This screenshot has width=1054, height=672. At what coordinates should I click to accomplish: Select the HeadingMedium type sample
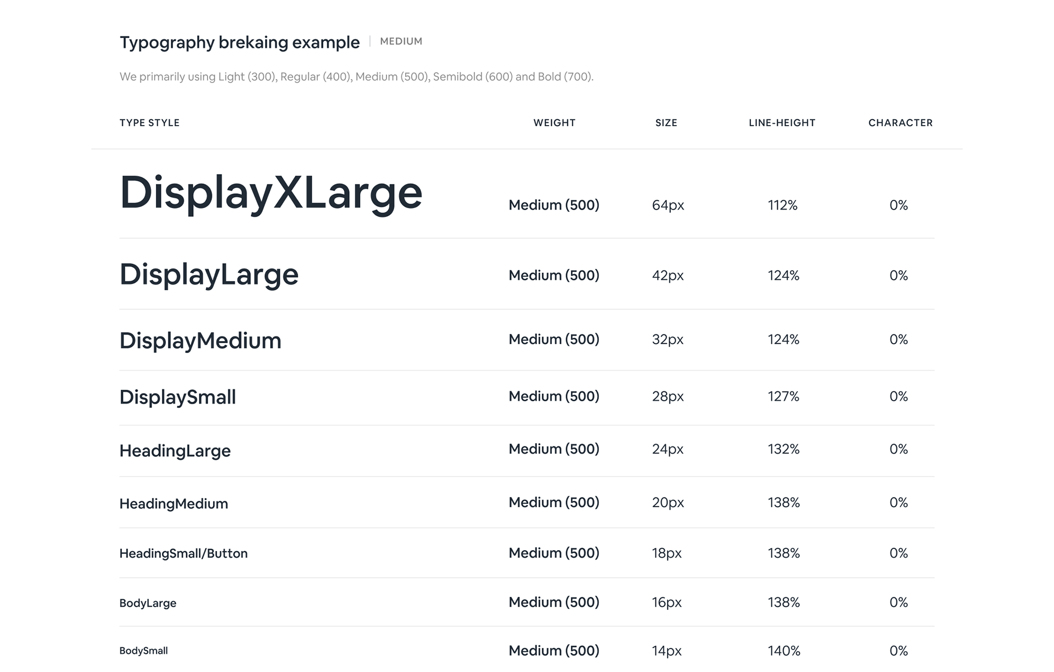click(173, 503)
